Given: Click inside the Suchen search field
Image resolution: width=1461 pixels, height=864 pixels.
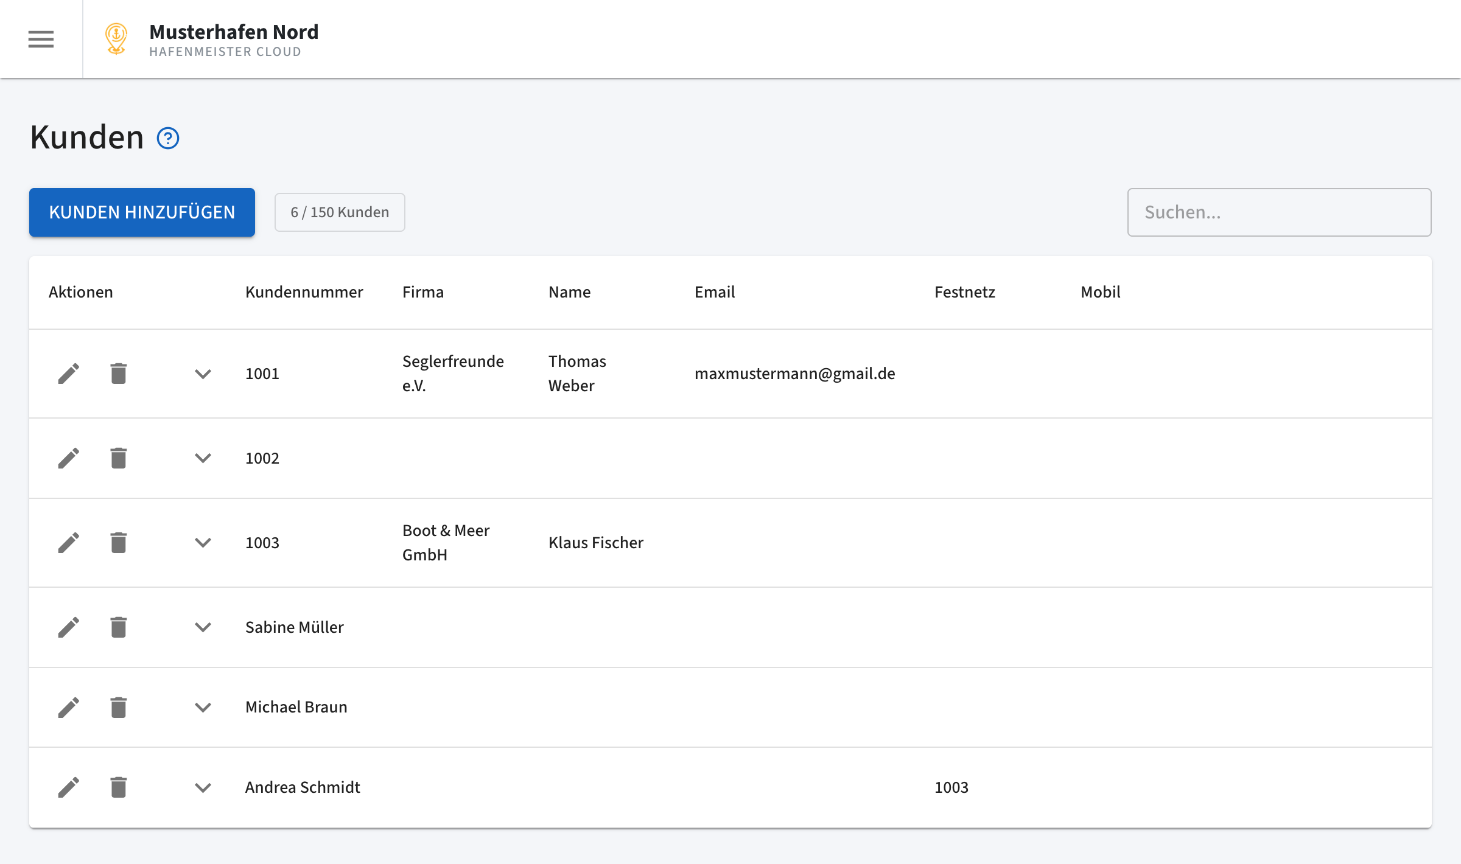Looking at the screenshot, I should point(1278,212).
